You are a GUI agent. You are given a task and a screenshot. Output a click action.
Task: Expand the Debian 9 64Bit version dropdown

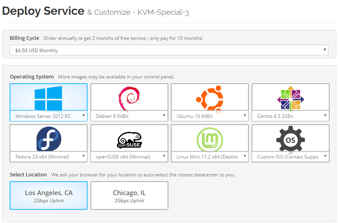point(129,116)
